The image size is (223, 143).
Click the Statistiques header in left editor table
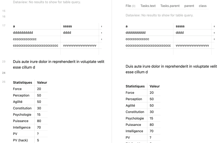click(23, 82)
